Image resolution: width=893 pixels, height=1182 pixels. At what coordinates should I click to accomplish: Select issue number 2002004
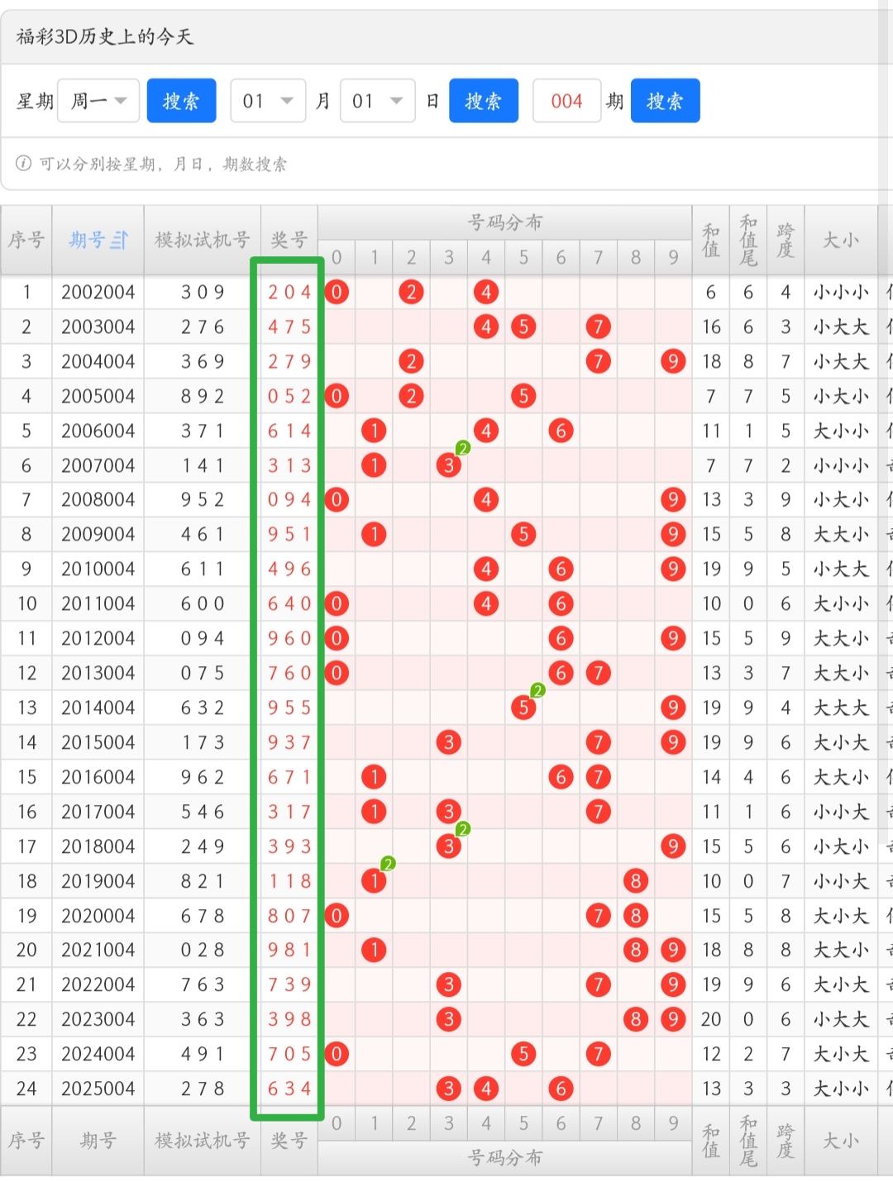(x=98, y=292)
